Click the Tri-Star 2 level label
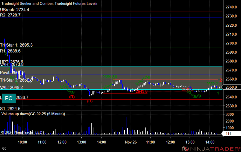 [16, 80]
